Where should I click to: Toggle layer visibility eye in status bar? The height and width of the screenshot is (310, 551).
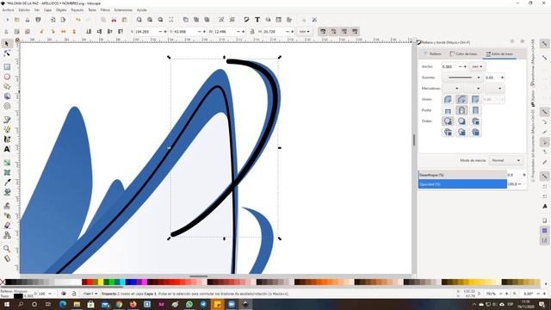(x=64, y=294)
